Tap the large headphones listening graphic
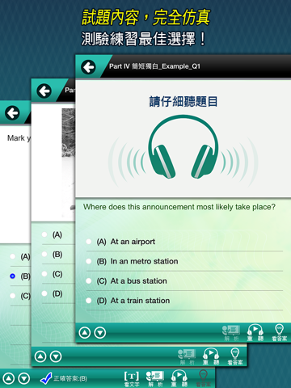Viewport: 291px width, 388px height. (183, 147)
